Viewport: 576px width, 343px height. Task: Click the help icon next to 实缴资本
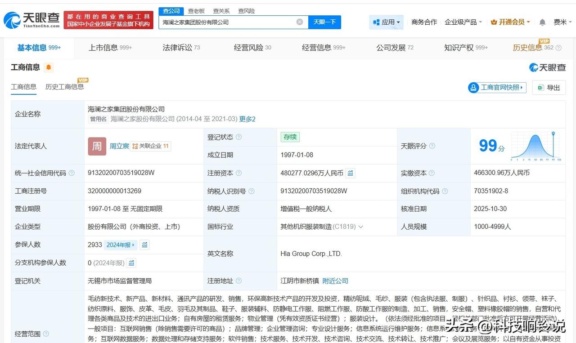coord(432,173)
